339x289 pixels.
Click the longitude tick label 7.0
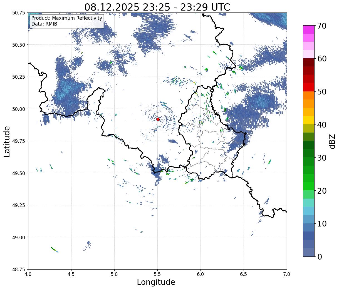pos(287,274)
